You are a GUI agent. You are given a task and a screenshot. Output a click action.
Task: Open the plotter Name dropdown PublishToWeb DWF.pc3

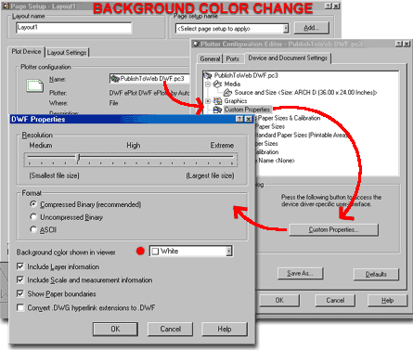pyautogui.click(x=149, y=79)
